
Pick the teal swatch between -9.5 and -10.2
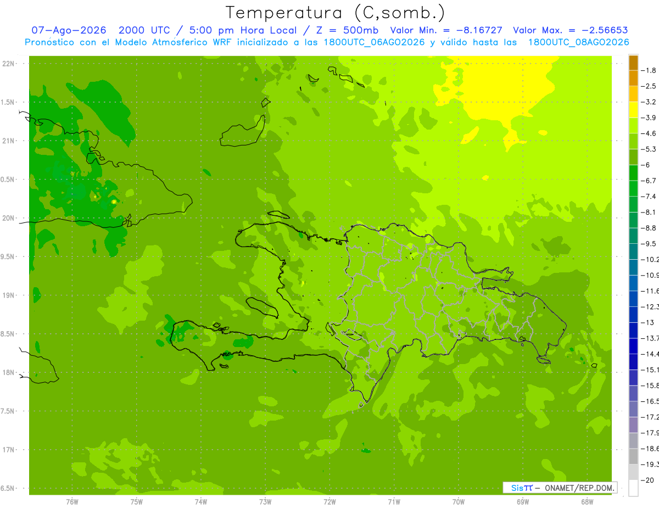[633, 251]
